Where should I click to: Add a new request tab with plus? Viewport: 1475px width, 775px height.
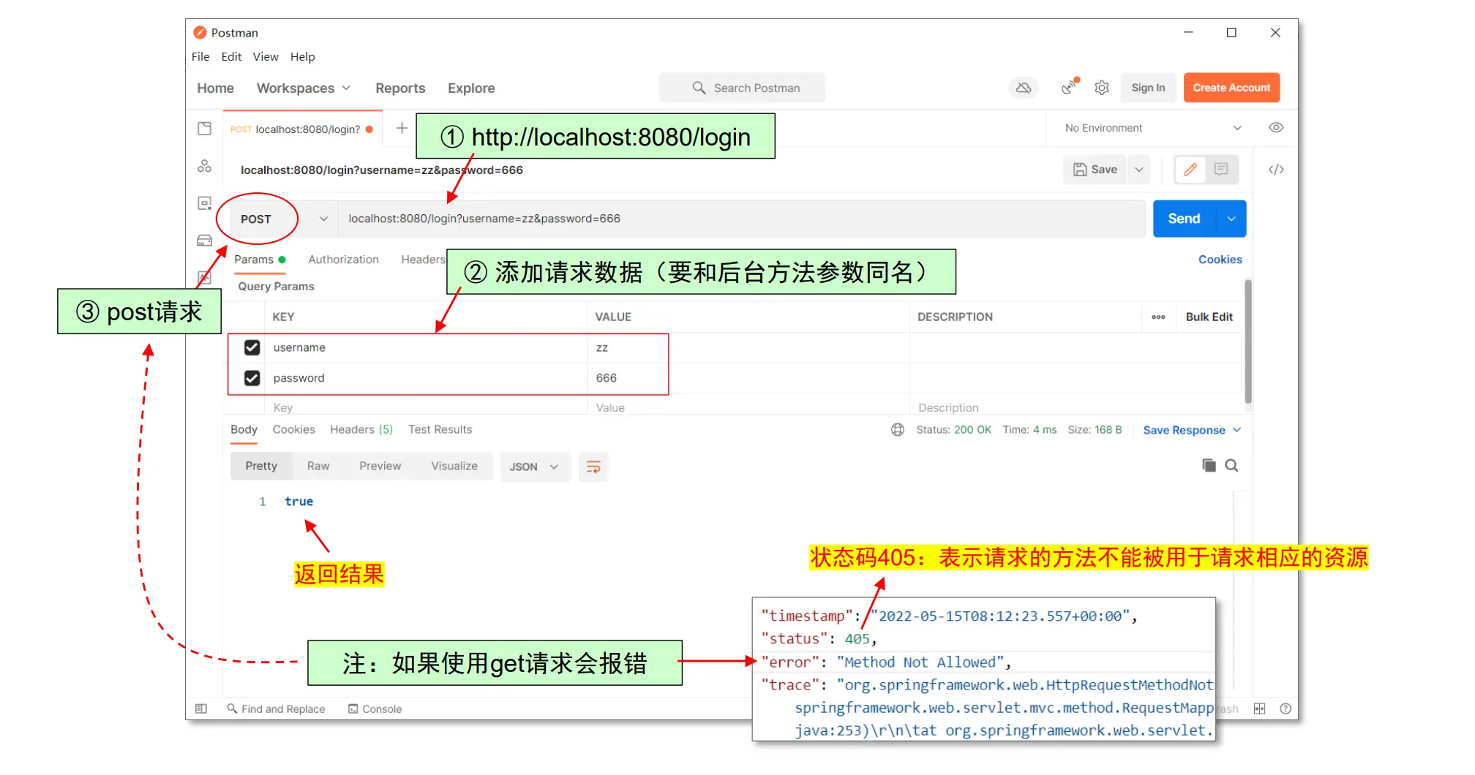point(402,128)
